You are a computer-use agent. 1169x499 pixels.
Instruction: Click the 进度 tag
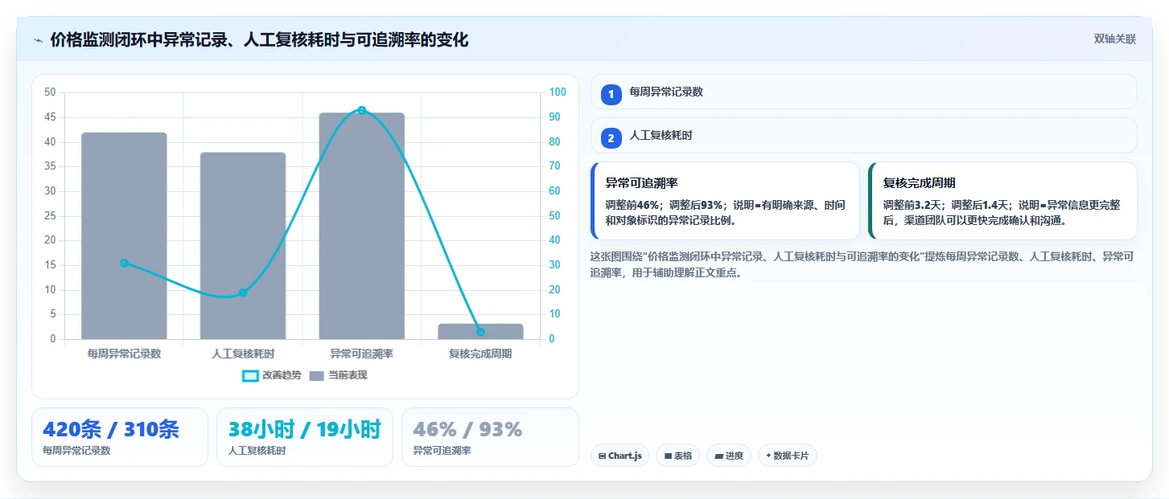pyautogui.click(x=729, y=456)
